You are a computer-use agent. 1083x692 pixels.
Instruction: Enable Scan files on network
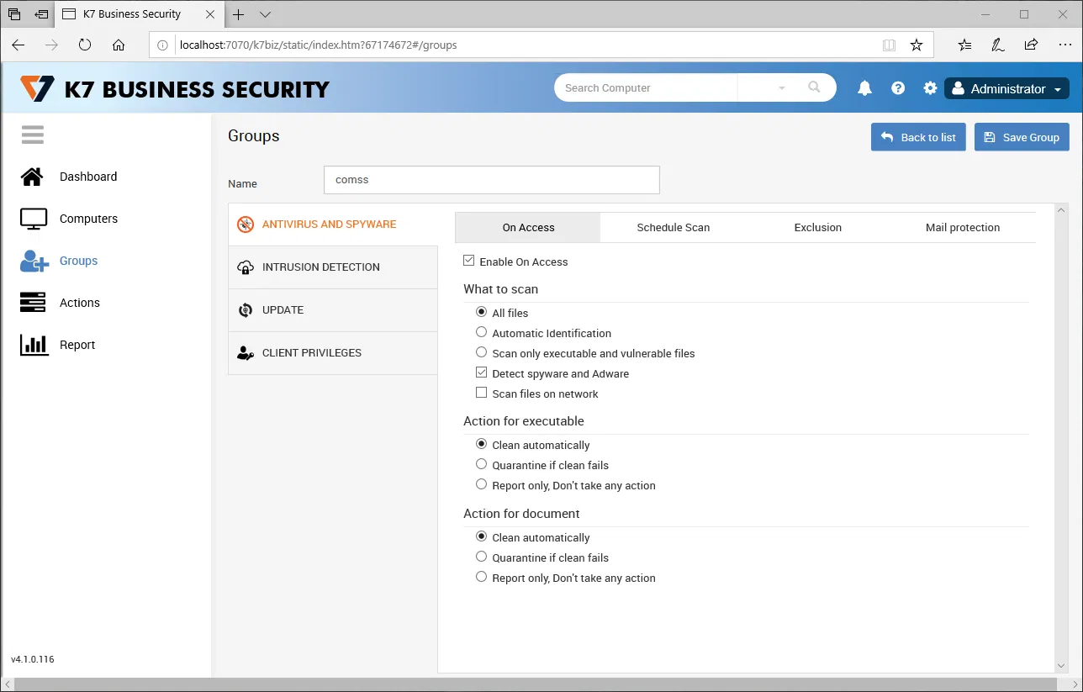(482, 393)
